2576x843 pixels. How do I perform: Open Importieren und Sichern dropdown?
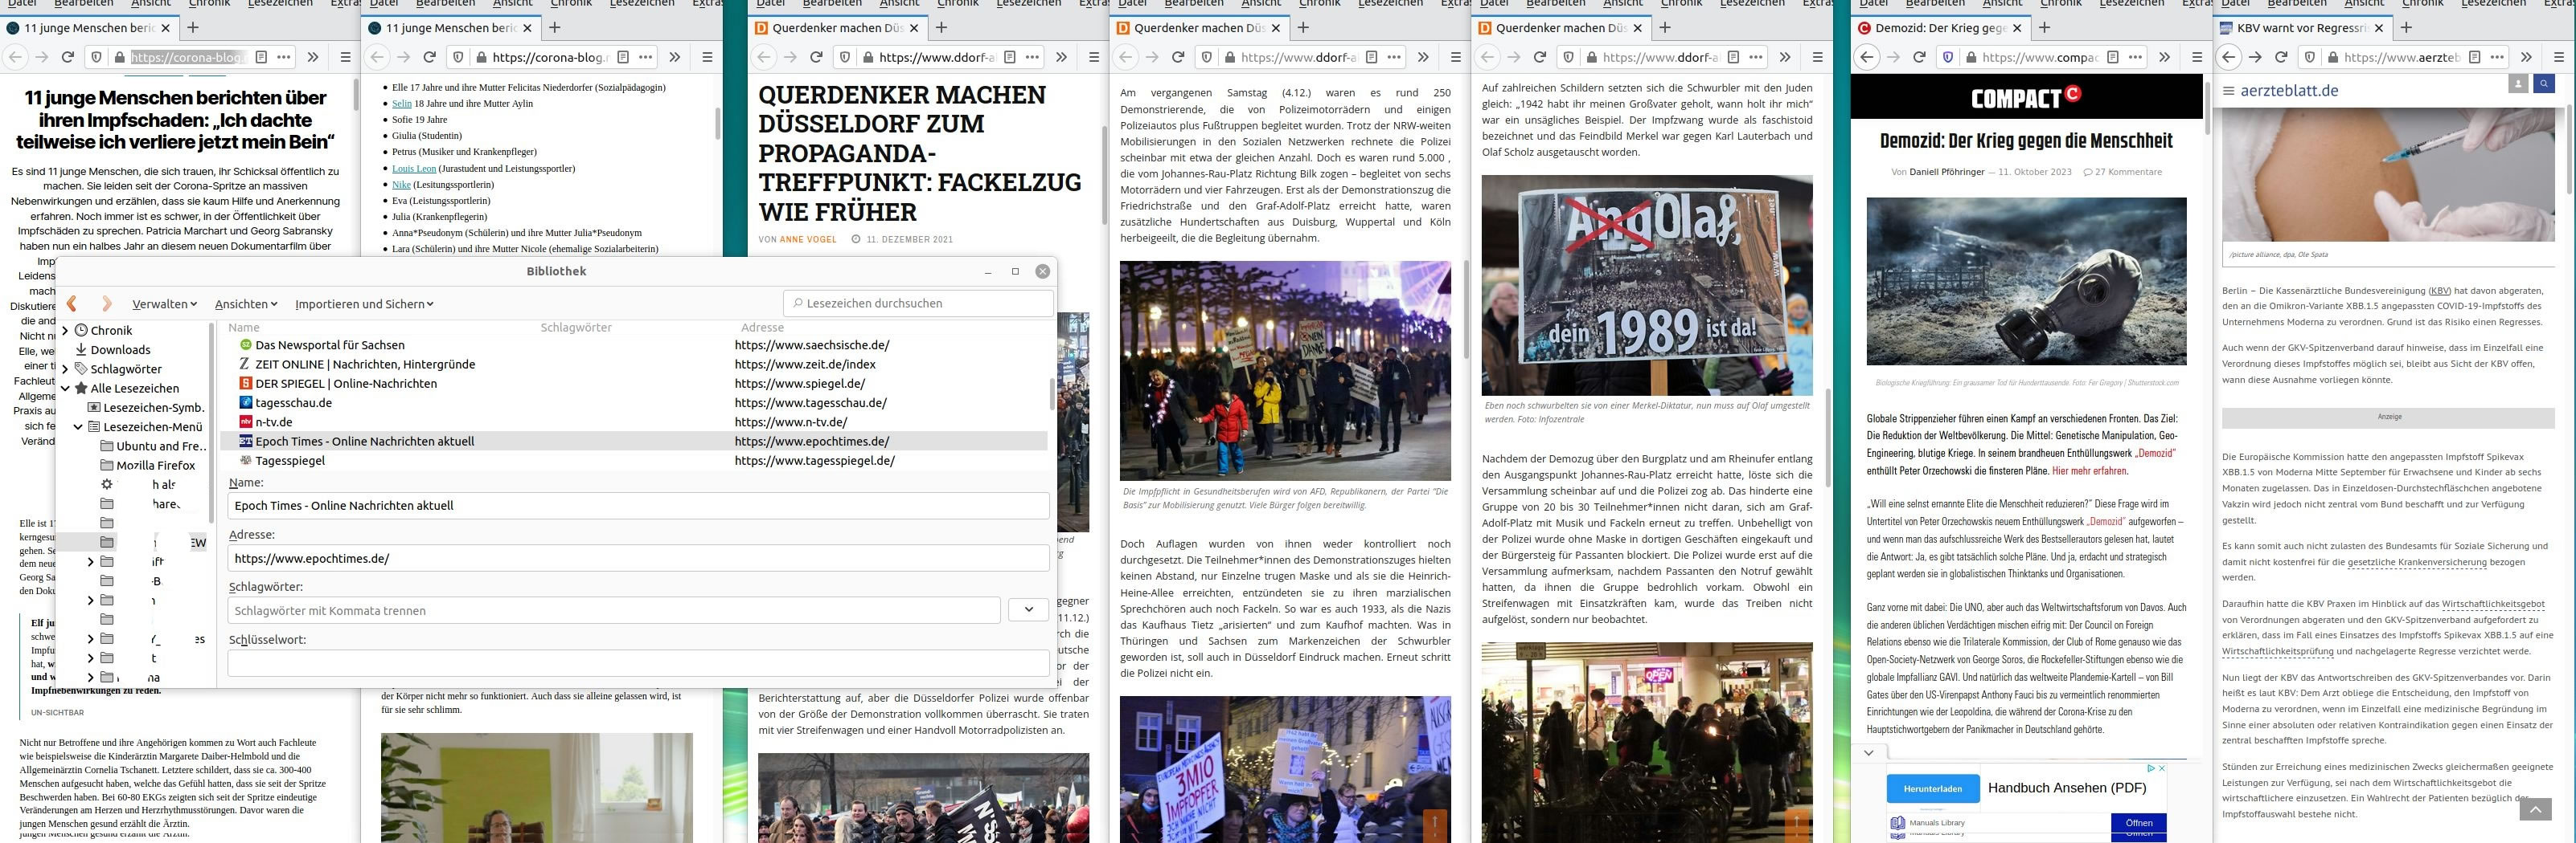pyautogui.click(x=364, y=303)
